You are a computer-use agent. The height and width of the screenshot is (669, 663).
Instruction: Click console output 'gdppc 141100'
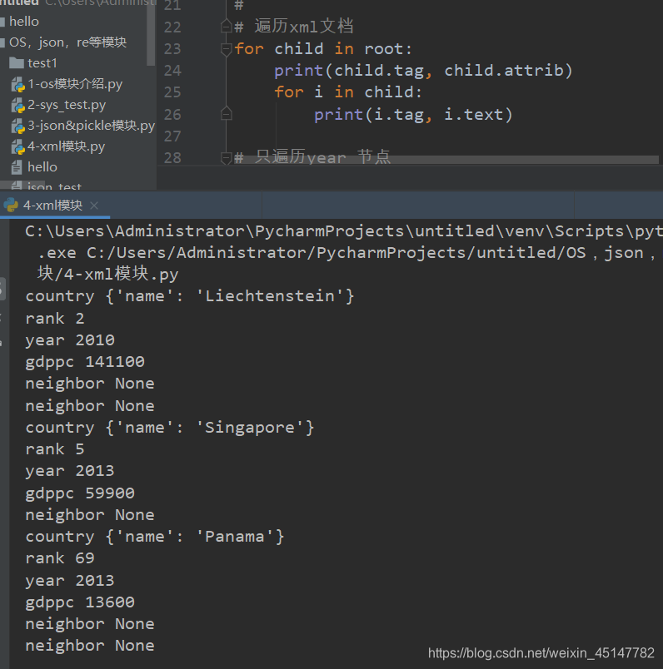pyautogui.click(x=85, y=362)
